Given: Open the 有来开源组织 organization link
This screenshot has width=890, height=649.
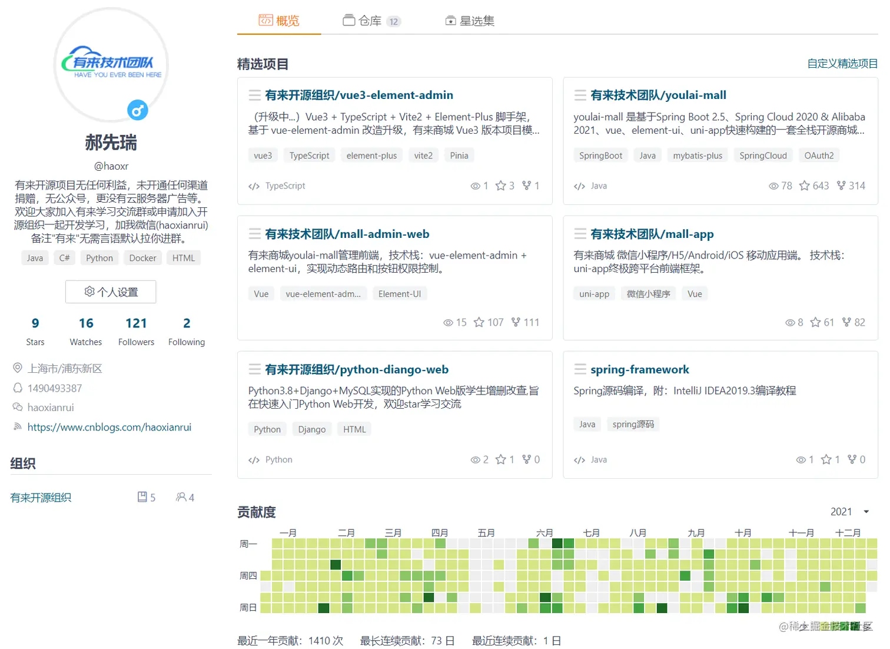Looking at the screenshot, I should pyautogui.click(x=41, y=498).
